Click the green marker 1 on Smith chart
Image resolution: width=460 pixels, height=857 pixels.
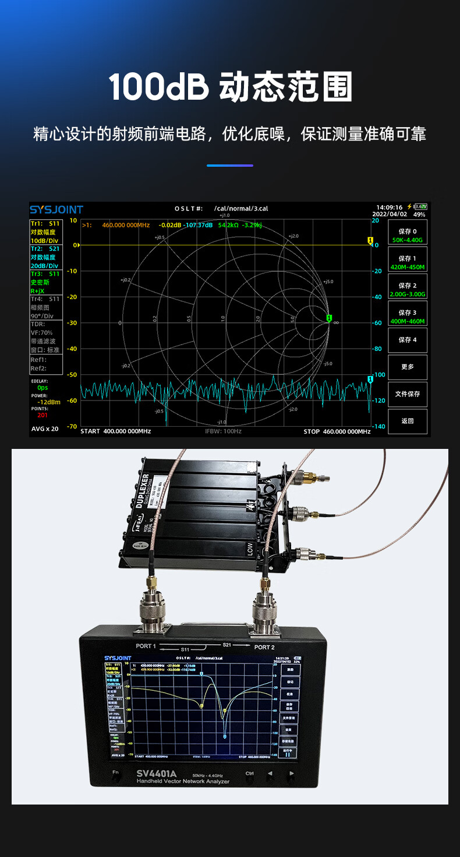[x=329, y=318]
